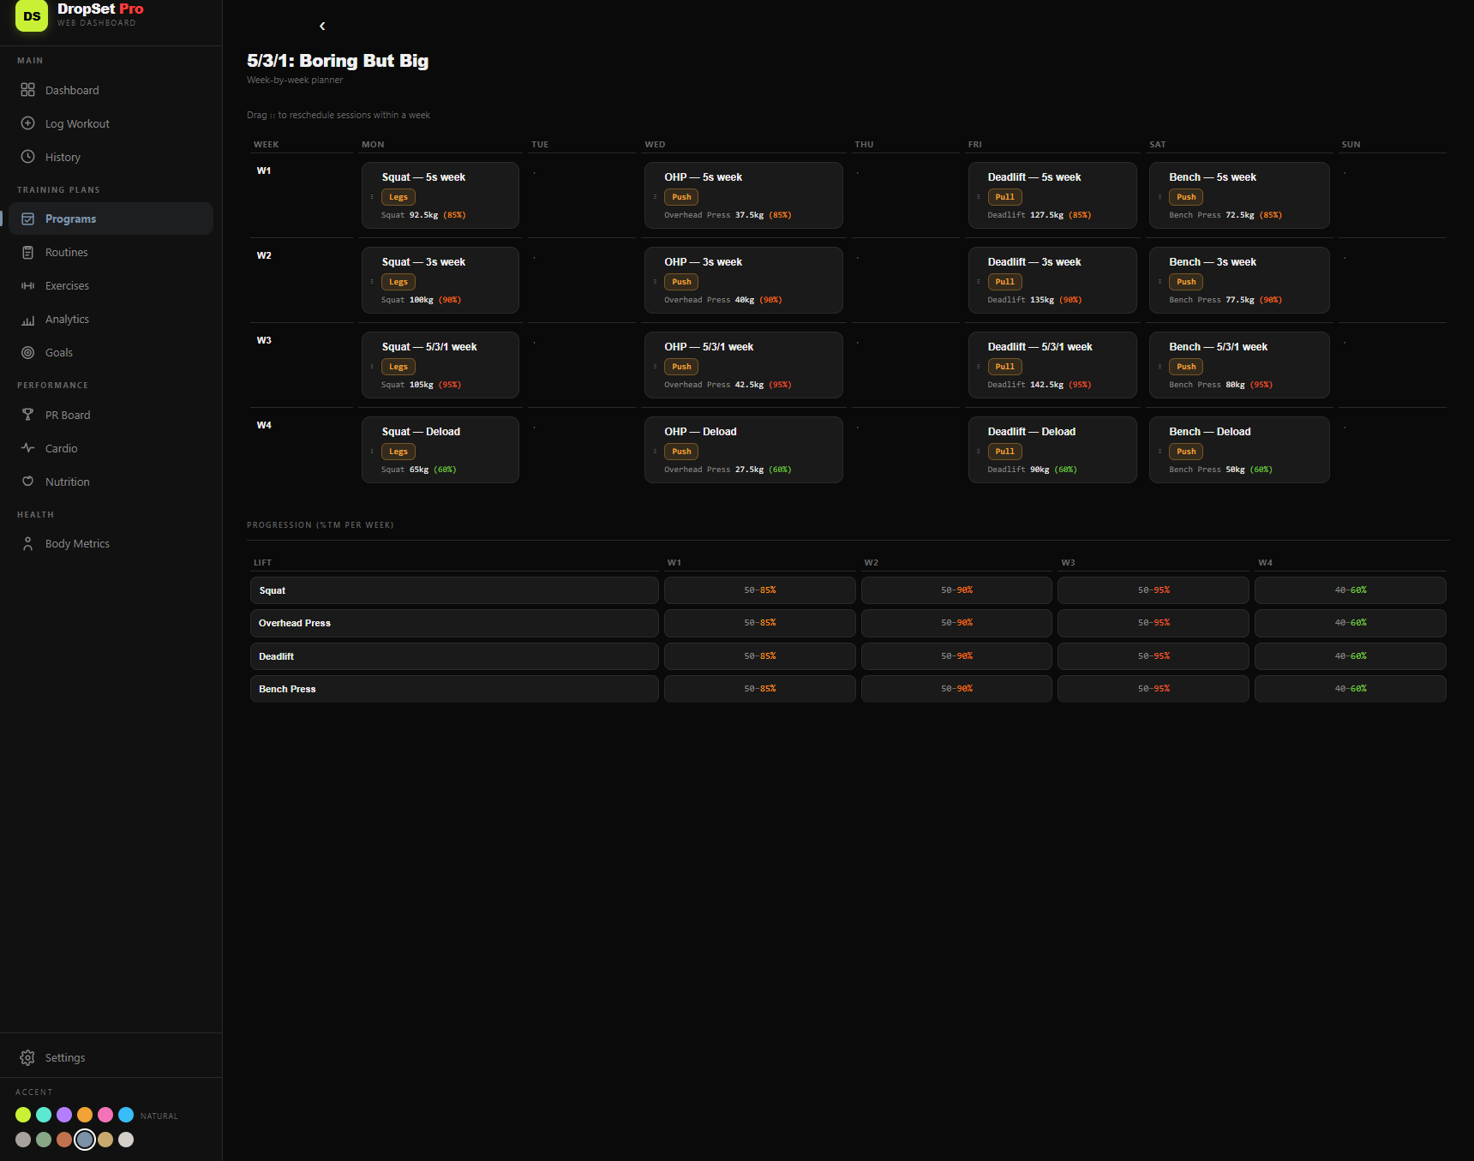Click the 5/3/1: Boring But Big title
This screenshot has height=1161, width=1474.
(x=338, y=61)
